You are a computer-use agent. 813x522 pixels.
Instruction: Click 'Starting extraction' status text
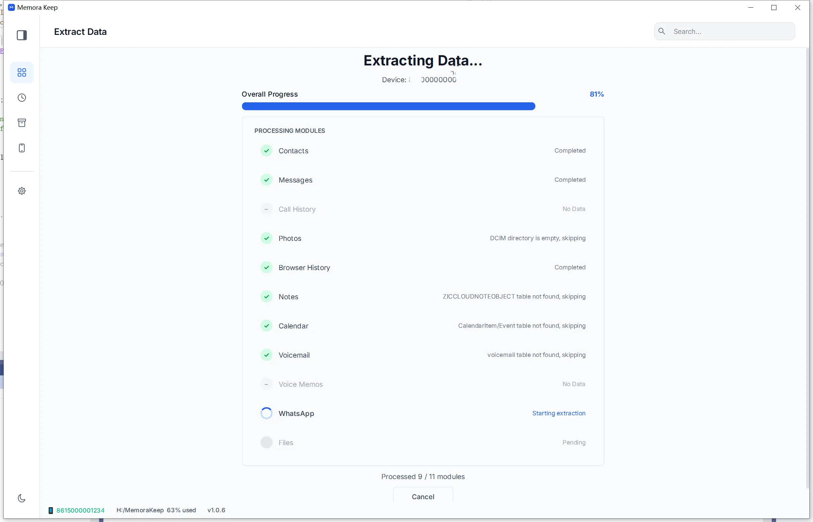coord(559,413)
